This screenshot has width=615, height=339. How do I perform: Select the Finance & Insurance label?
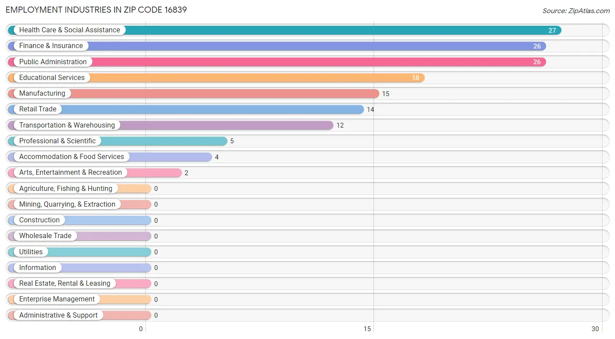pyautogui.click(x=51, y=46)
